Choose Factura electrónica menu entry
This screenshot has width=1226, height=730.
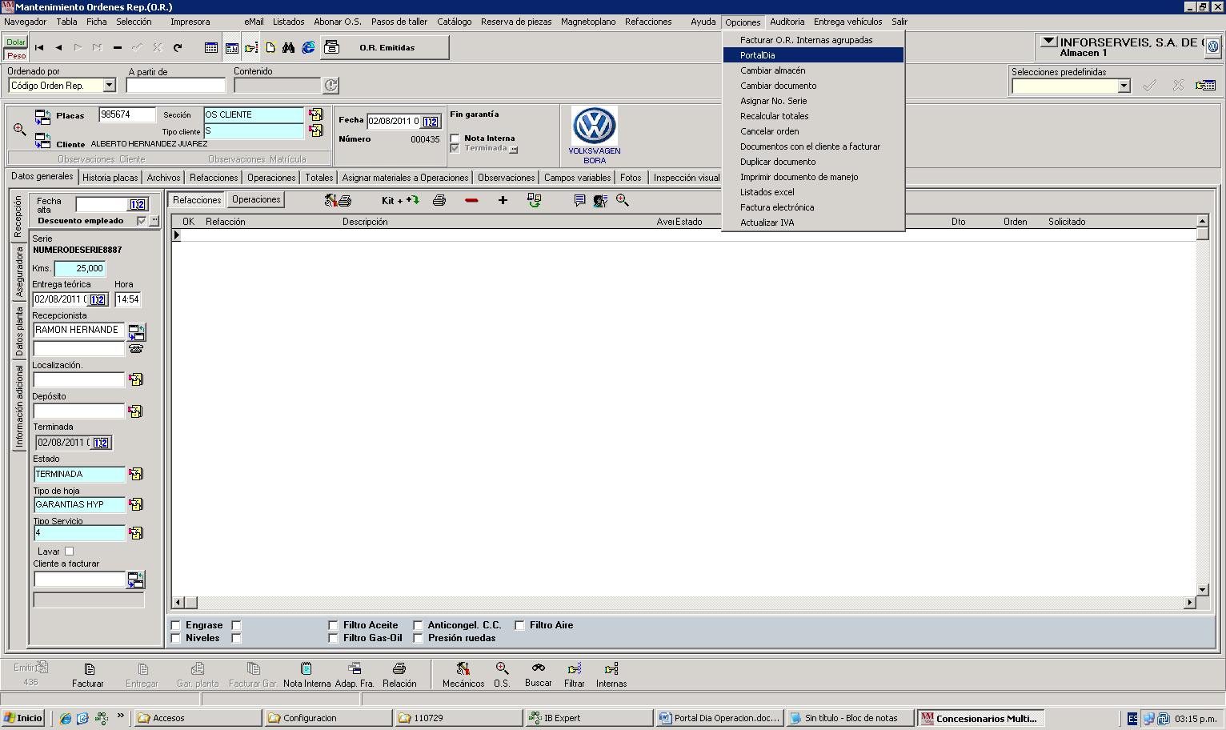pyautogui.click(x=813, y=207)
